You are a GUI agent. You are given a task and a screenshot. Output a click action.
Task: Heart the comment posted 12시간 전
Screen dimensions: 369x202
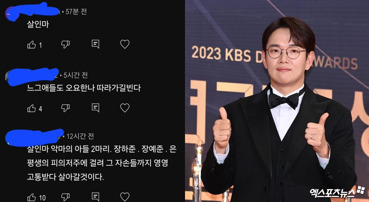[x=125, y=197]
